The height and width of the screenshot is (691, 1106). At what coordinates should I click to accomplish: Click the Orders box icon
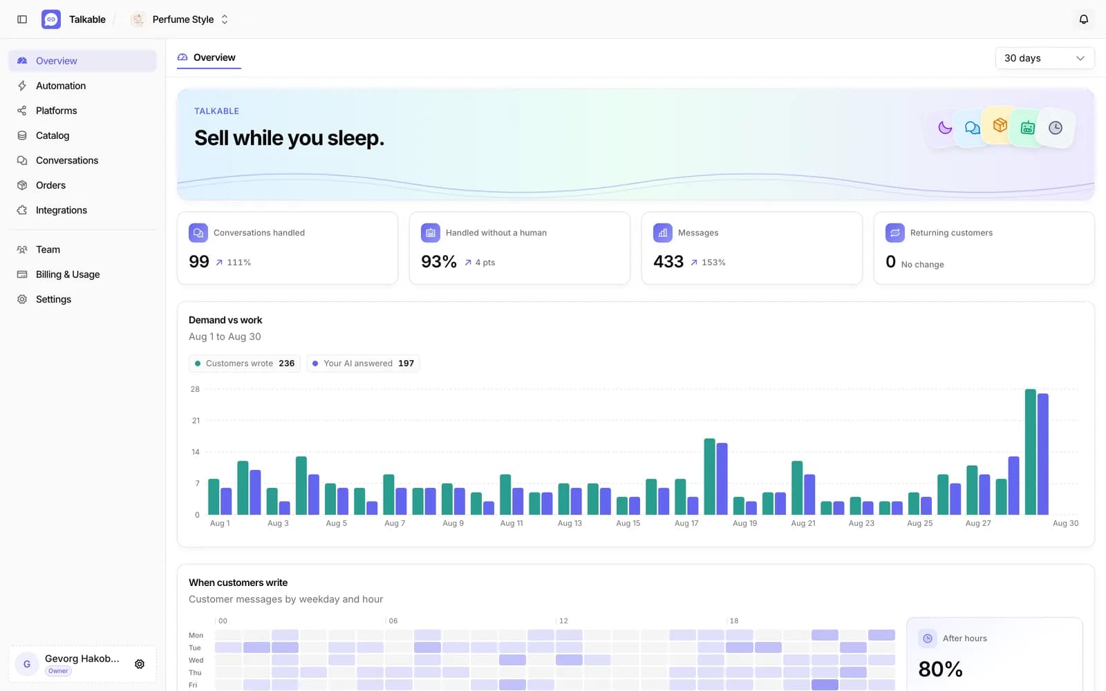[x=22, y=185]
